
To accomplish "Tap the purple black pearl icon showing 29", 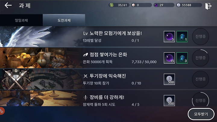I will [x=156, y=5].
